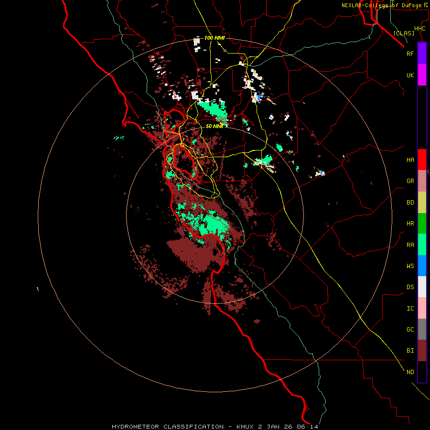Viewport: 430px width, 430px height.
Task: Click the GC legend label
Action: (x=410, y=330)
